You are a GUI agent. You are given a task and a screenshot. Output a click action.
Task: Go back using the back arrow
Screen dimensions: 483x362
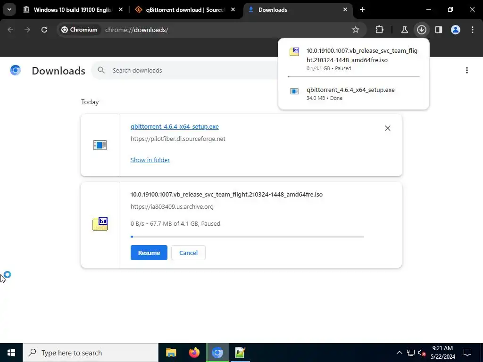[10, 30]
